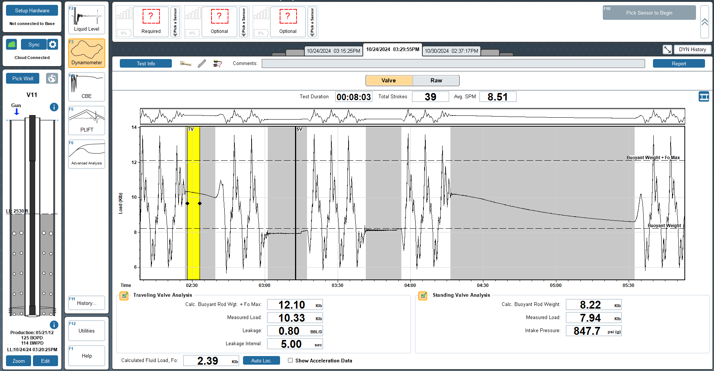This screenshot has width=714, height=371.
Task: Select the 10/30/2024 02:37:17PM test tab
Action: (451, 51)
